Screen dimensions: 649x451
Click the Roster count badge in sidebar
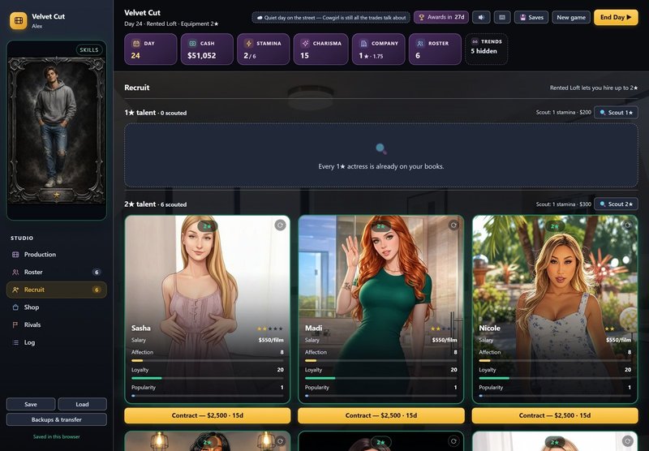coord(97,272)
